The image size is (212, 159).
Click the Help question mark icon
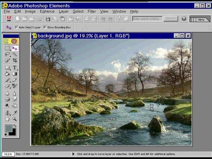[184, 19]
